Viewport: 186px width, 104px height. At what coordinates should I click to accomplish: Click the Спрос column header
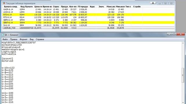coord(56,7)
